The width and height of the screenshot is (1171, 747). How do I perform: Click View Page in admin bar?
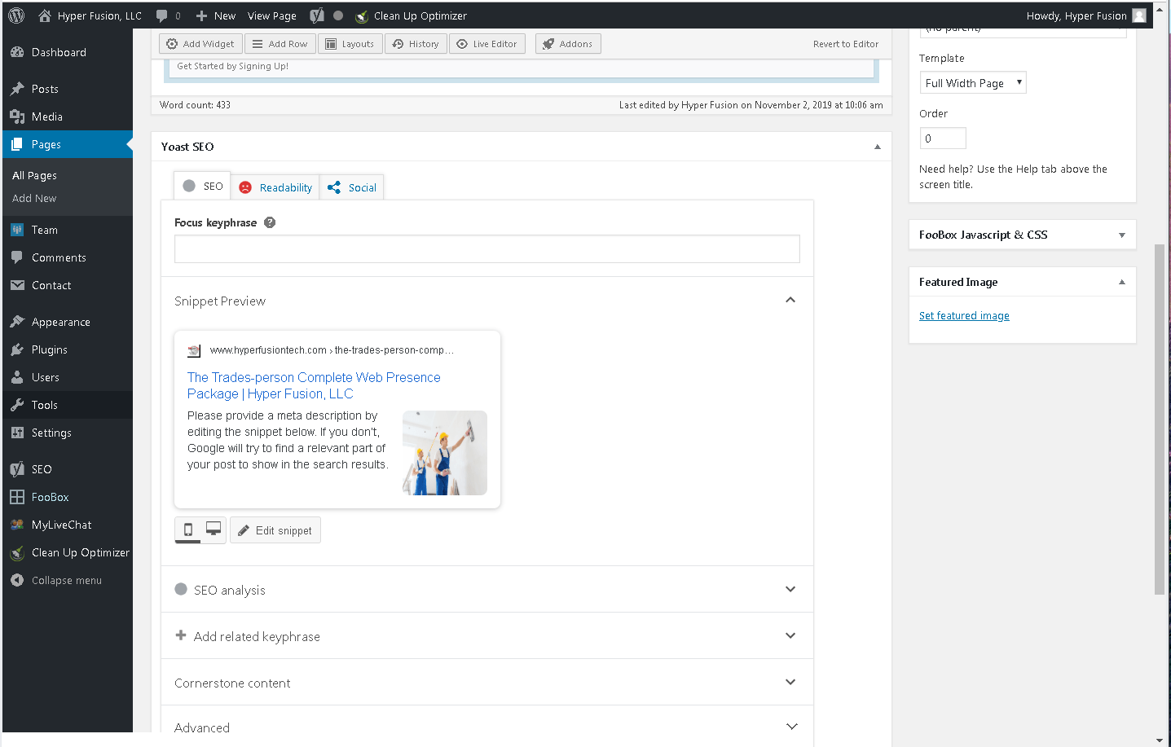point(272,15)
